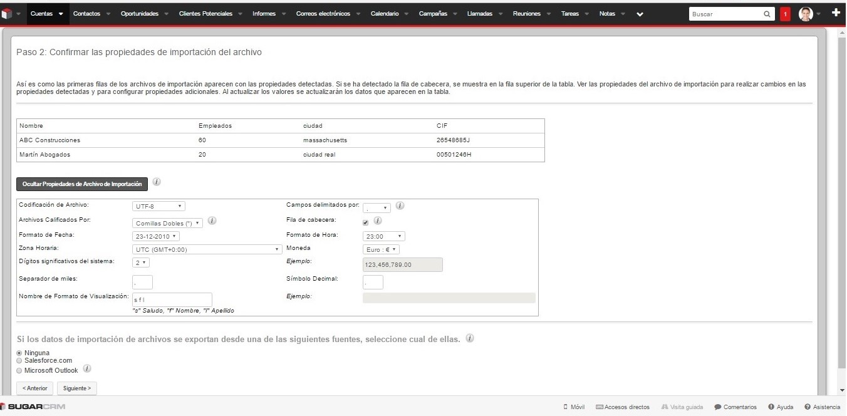Click the Separador de miles input field

(x=143, y=283)
